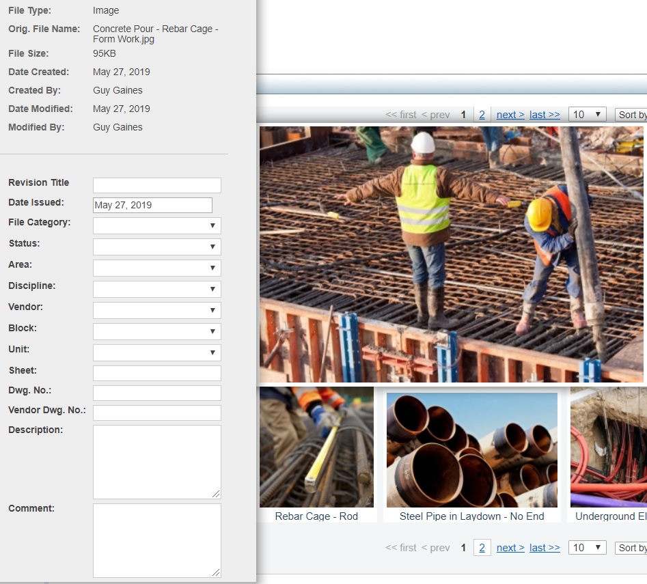Click the File Size value '95KB'

click(105, 53)
